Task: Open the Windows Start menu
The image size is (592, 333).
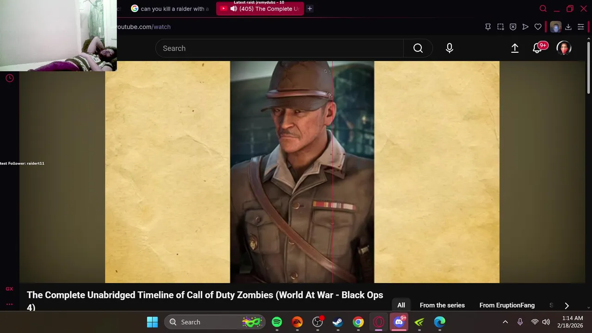Action: click(152, 322)
